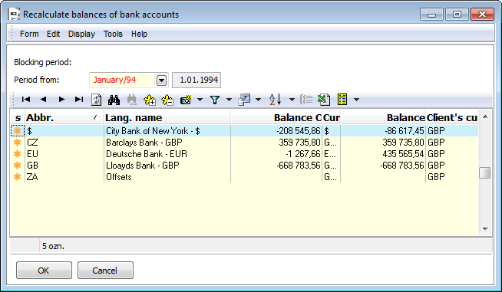Screen dimensions: 502x292
Task: Click the greyed-out find next binoculars icon
Action: pyautogui.click(x=131, y=100)
